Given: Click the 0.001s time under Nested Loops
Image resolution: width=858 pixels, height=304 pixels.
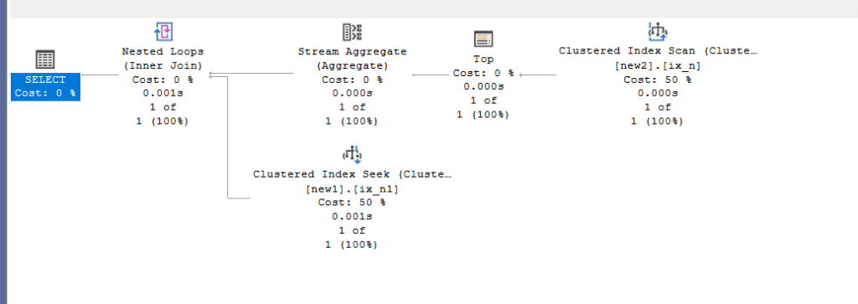Looking at the screenshot, I should coord(163,93).
